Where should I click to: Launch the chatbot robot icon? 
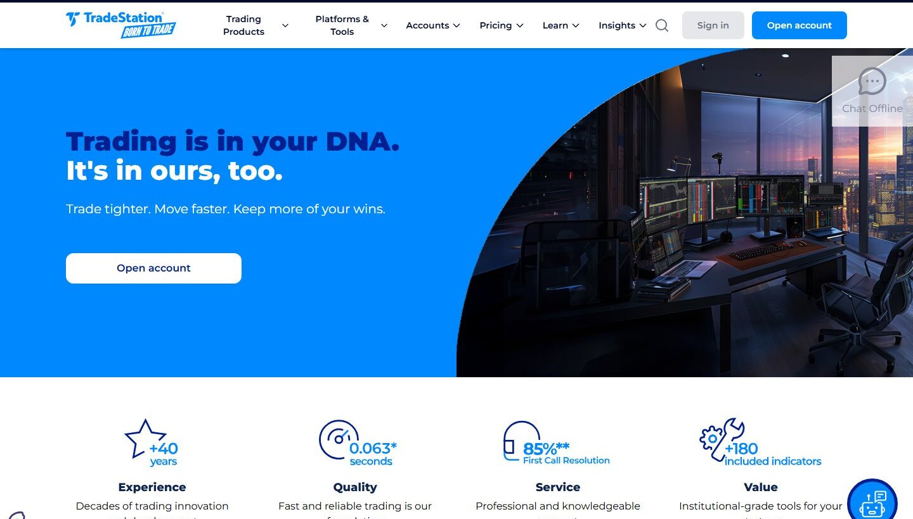point(872,503)
